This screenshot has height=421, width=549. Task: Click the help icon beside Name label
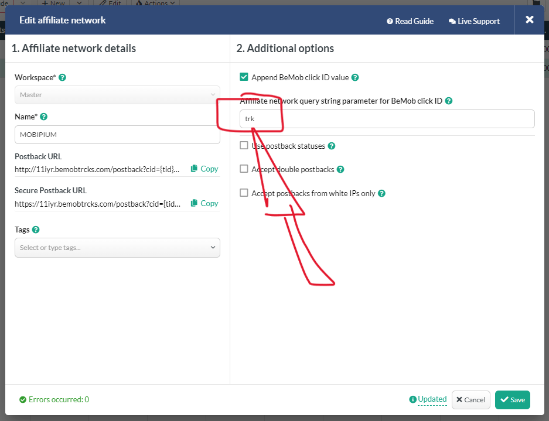44,117
